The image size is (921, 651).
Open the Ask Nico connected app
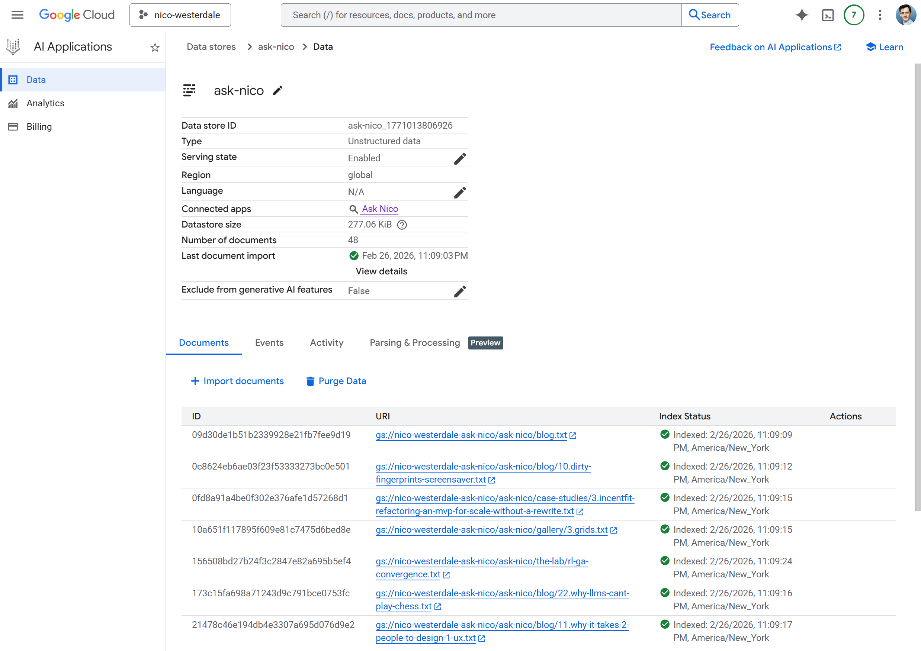[379, 209]
